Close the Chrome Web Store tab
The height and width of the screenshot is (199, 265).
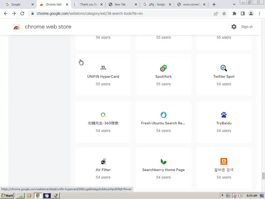(67, 4)
